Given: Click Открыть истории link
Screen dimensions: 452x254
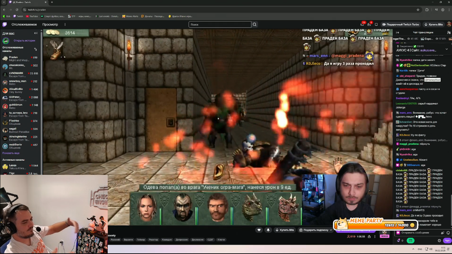Looking at the screenshot, I should pos(24,41).
